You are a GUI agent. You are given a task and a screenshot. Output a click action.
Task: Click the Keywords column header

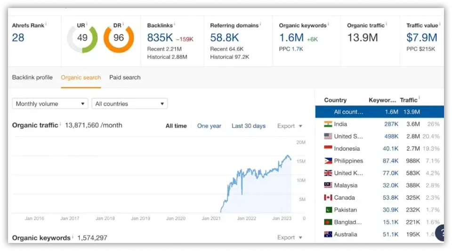pyautogui.click(x=382, y=100)
